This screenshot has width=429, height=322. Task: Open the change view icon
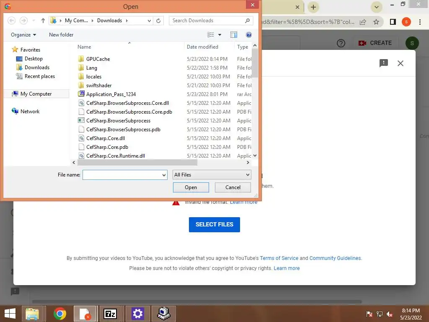tap(210, 35)
